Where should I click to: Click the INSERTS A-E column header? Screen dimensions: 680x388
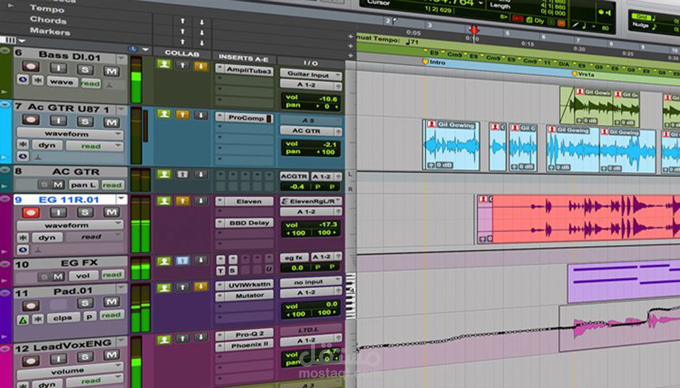[x=243, y=58]
